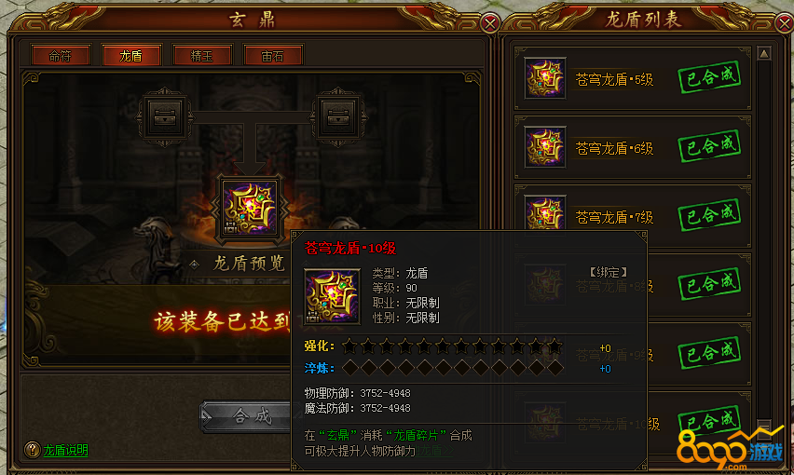Select the 苍穹龙盾·6级 list entry name
The height and width of the screenshot is (475, 794).
(614, 148)
